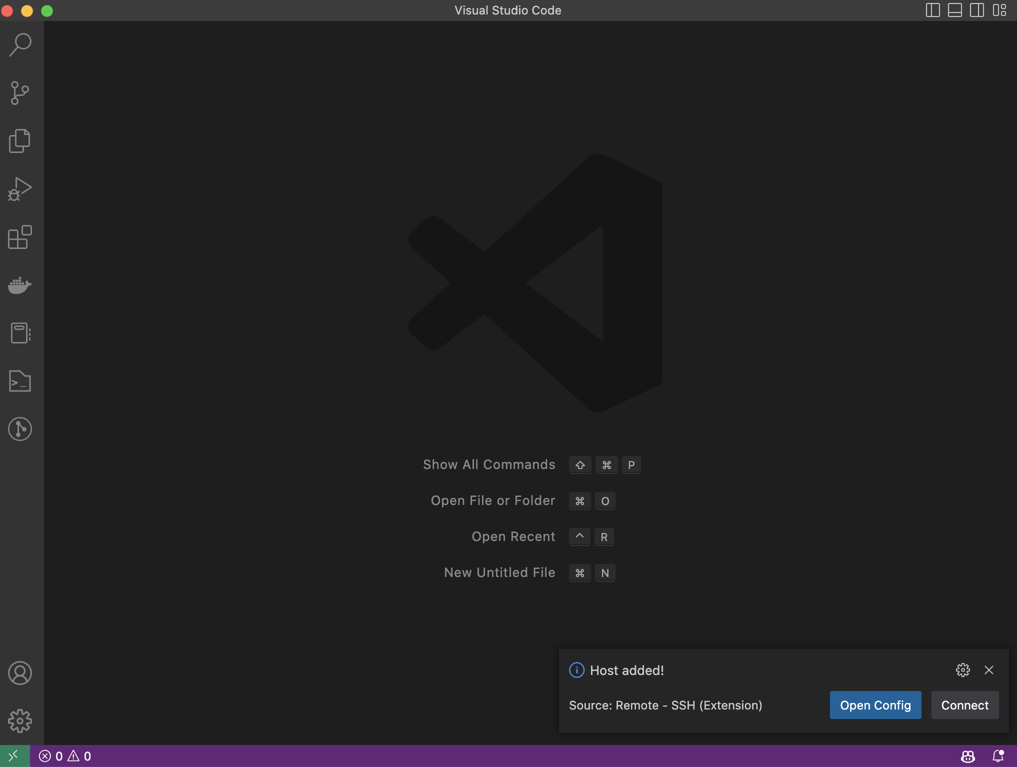Open the terminal-file icon view in activity bar

[x=20, y=381]
